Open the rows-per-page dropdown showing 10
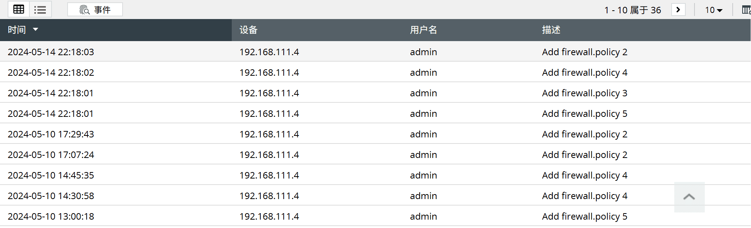 point(713,10)
